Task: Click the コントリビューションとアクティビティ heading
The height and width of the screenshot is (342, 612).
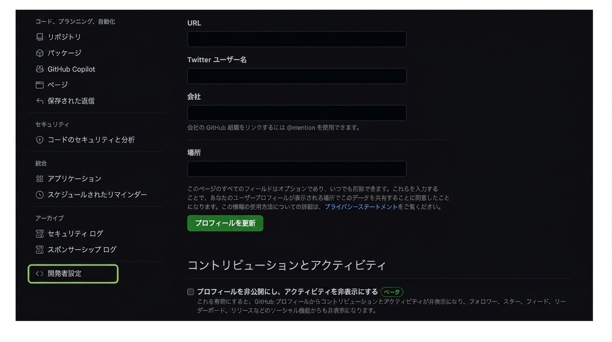Action: click(287, 265)
